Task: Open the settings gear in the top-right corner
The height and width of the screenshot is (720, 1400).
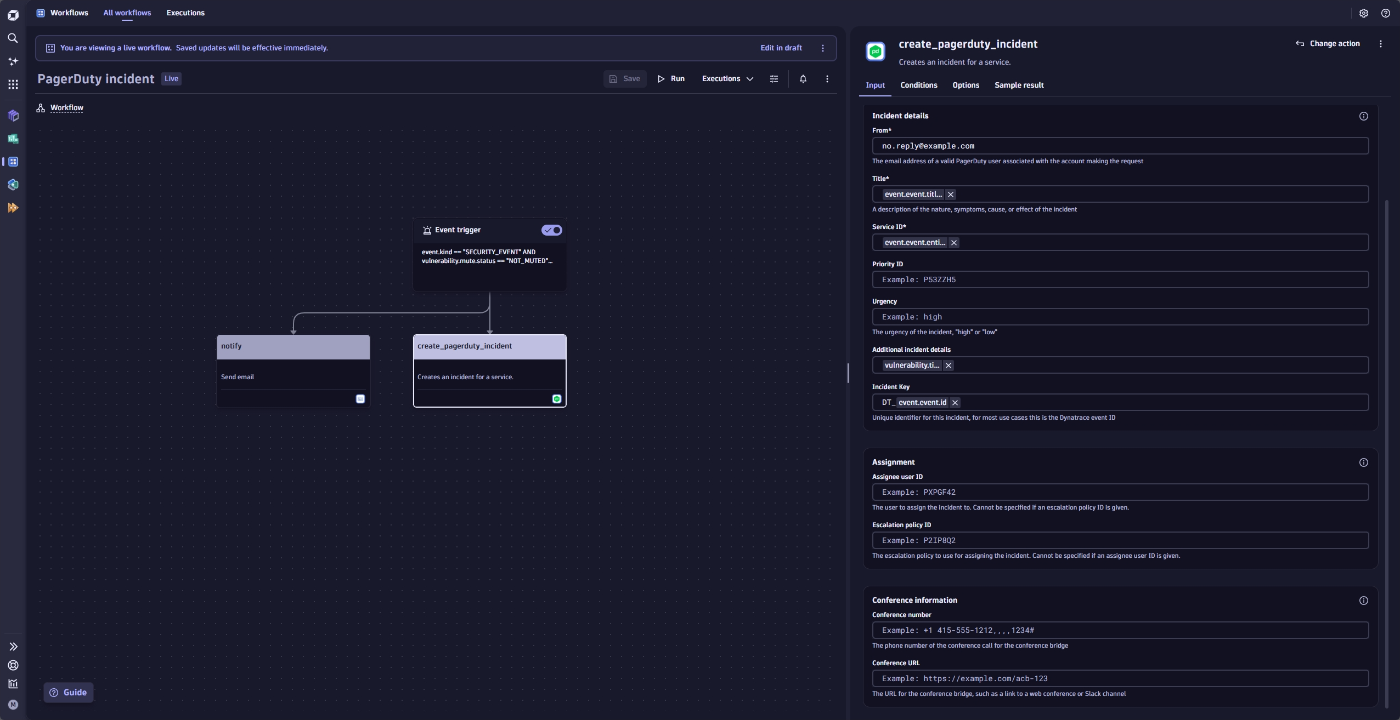Action: coord(1364,13)
